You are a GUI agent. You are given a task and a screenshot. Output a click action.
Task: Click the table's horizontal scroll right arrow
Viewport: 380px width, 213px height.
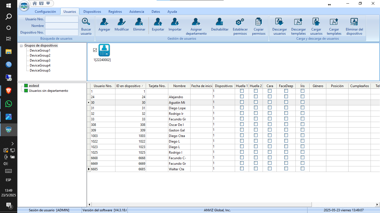click(377, 205)
